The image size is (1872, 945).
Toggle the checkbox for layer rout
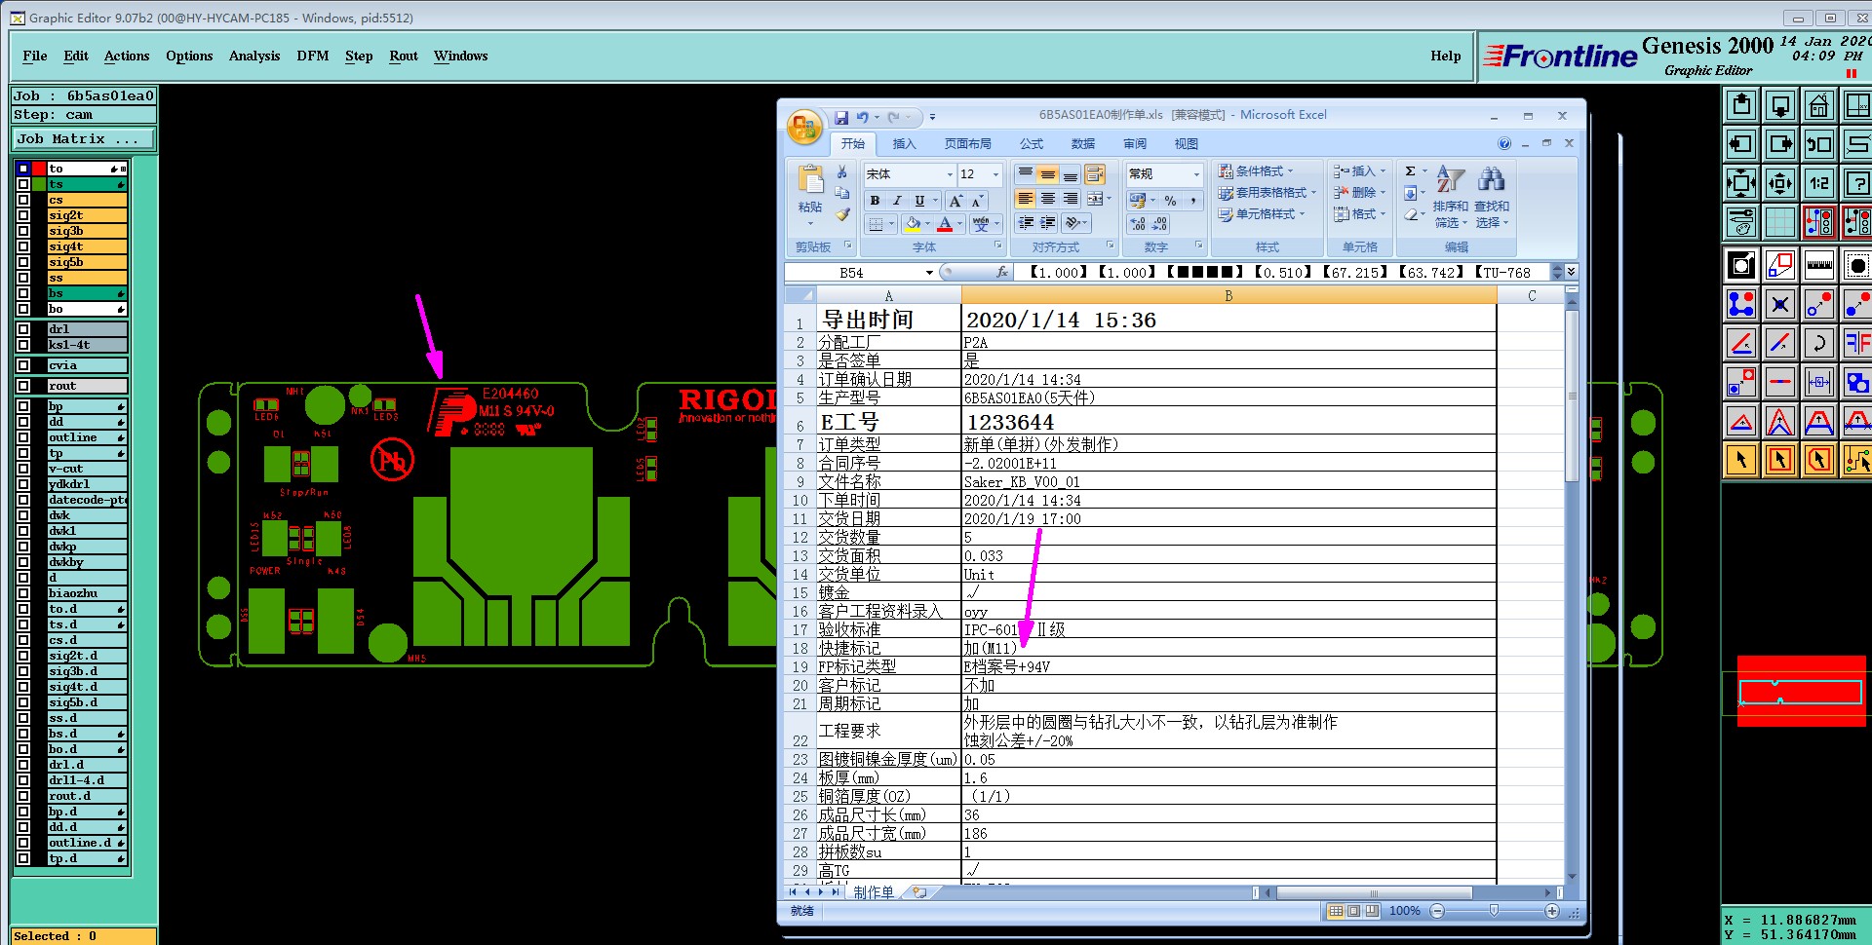23,386
